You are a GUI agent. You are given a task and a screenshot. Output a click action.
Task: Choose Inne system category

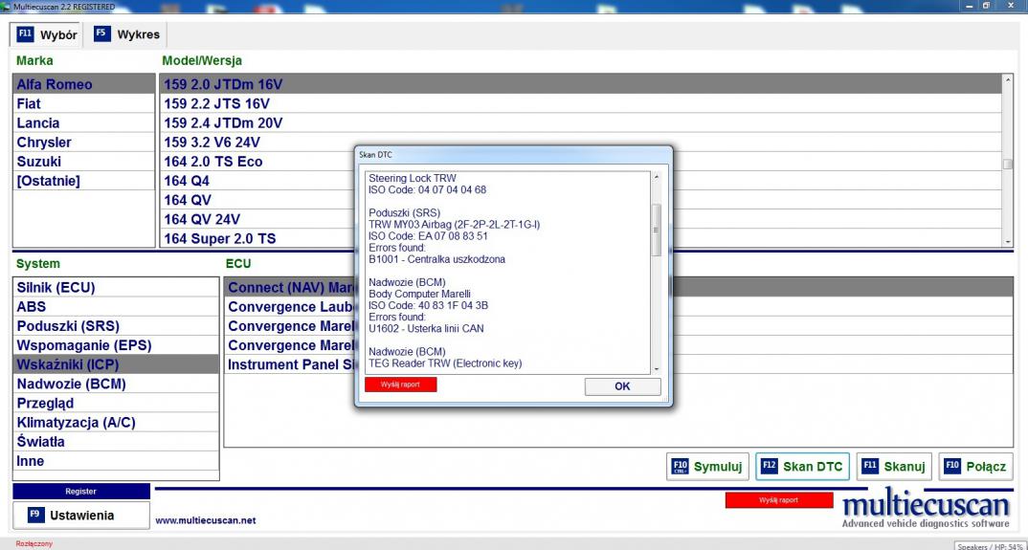pos(116,461)
